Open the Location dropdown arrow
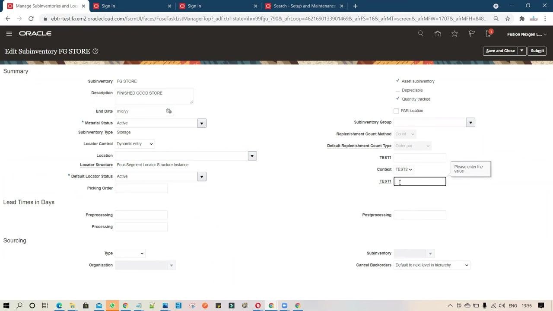Image resolution: width=553 pixels, height=311 pixels. click(x=252, y=156)
